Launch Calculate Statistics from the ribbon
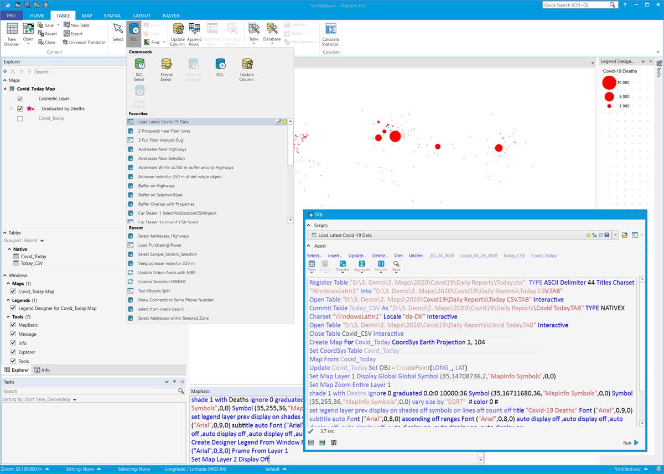This screenshot has height=474, width=664. point(330,34)
